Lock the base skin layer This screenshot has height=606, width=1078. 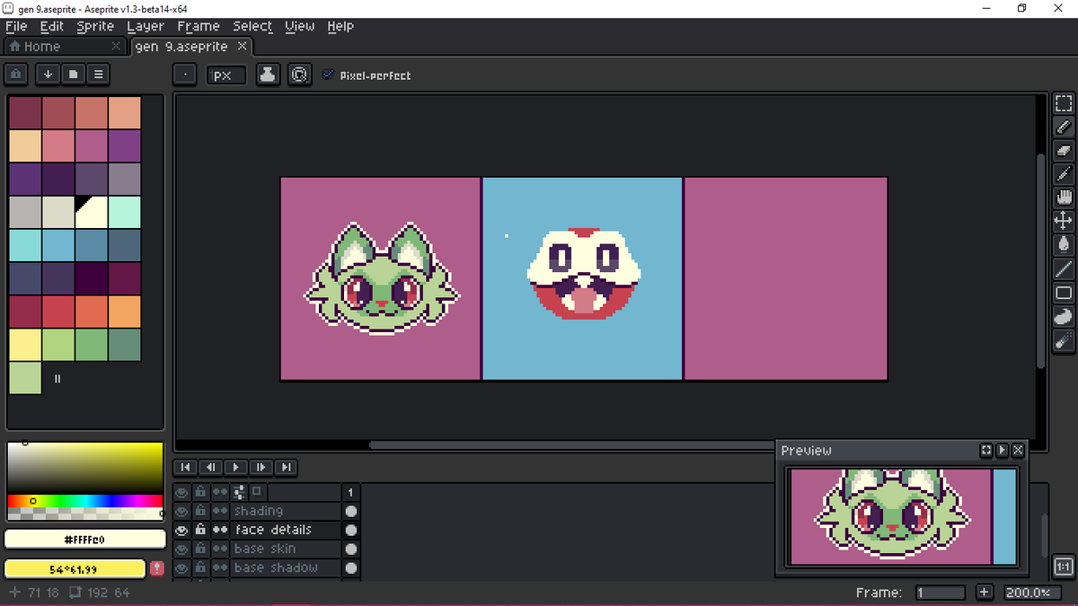pos(201,549)
